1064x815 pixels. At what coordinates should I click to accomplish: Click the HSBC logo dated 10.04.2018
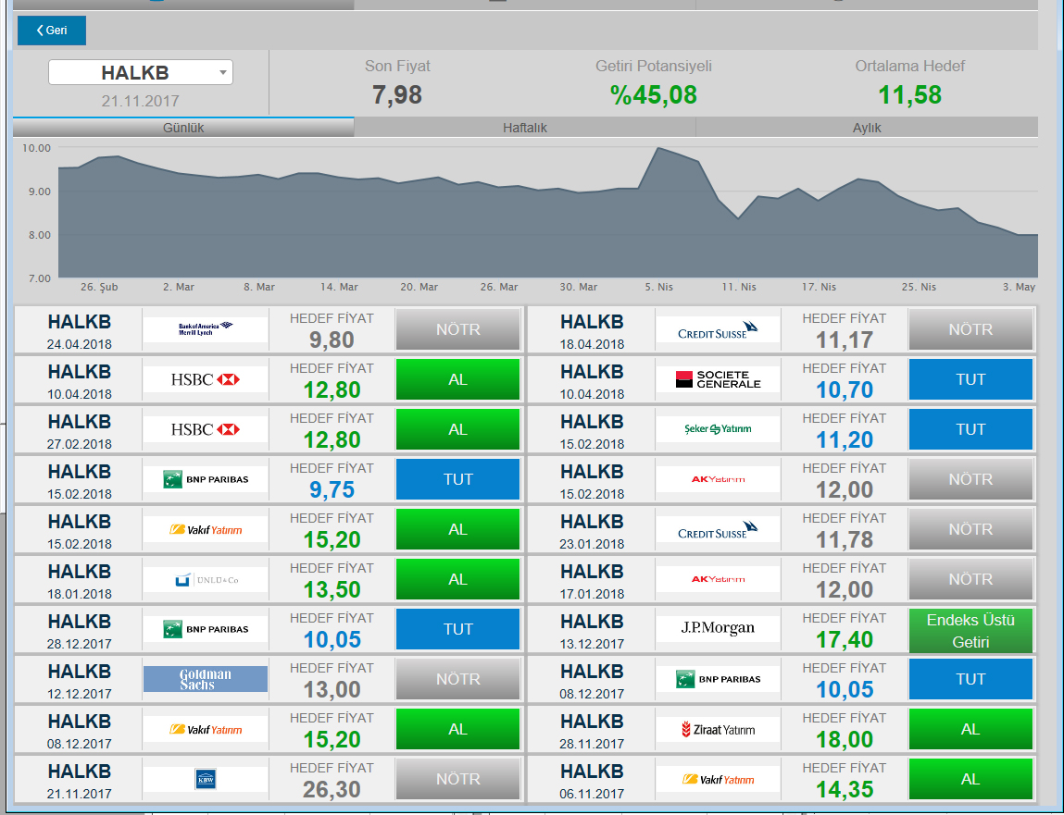tap(206, 379)
